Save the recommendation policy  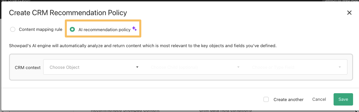pyautogui.click(x=343, y=99)
